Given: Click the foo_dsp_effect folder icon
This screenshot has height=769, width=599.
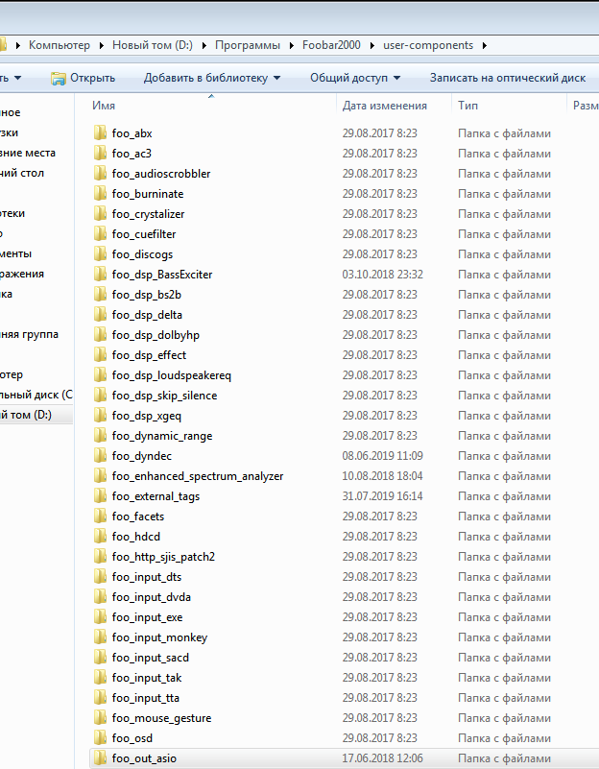Looking at the screenshot, I should 100,354.
